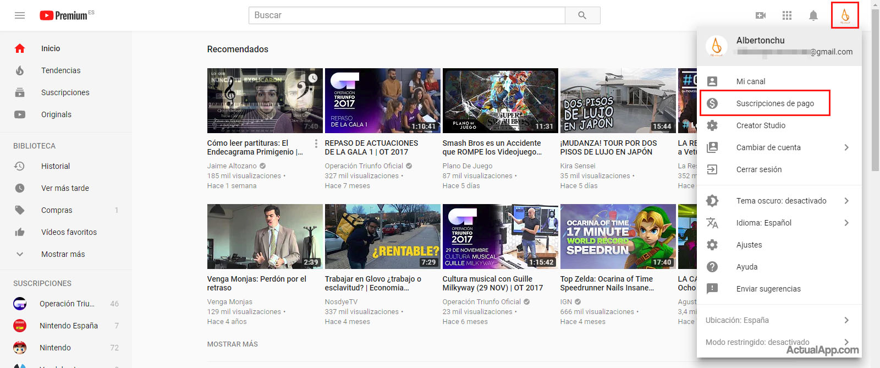Open the upload video camera icon

coord(761,15)
